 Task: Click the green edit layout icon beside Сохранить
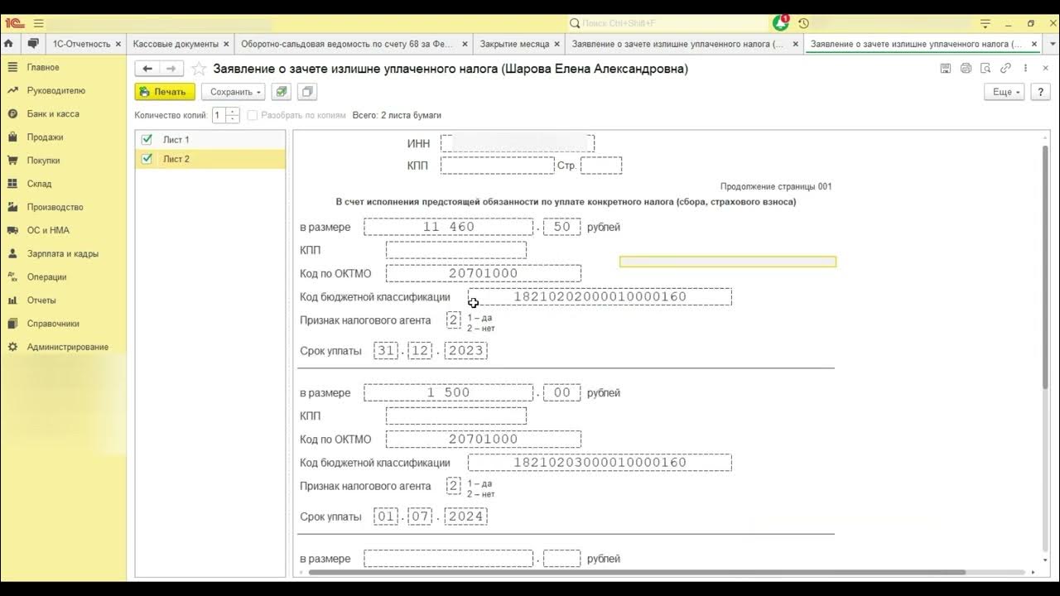coord(282,92)
